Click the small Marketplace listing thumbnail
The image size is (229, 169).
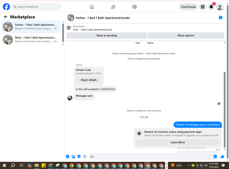69,28
